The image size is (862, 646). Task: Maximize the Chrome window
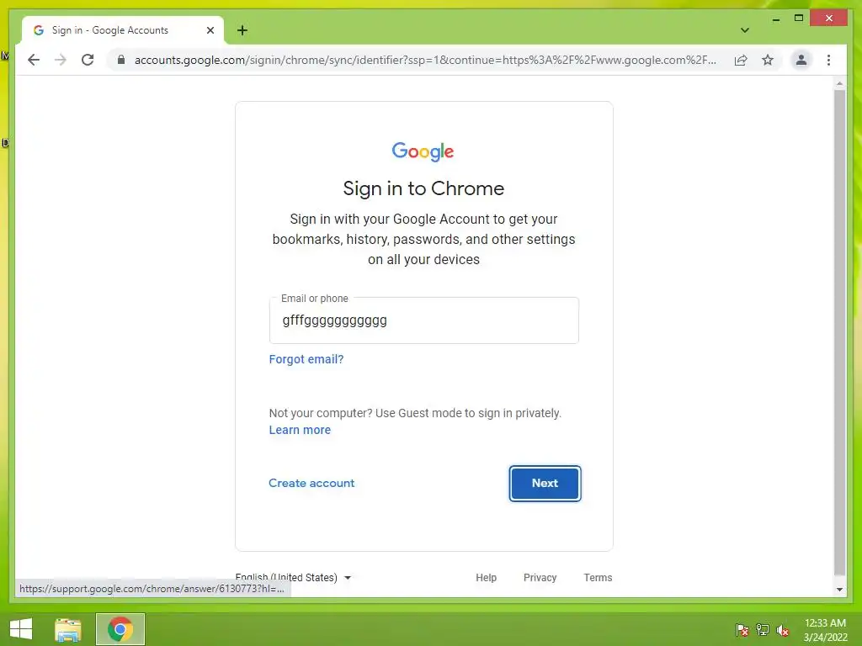pos(799,19)
